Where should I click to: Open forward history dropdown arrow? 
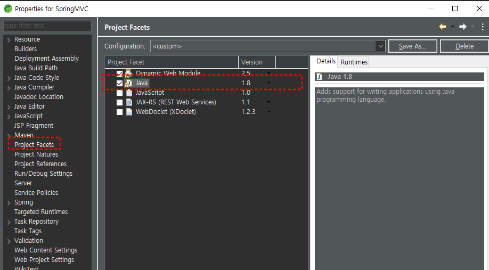473,27
